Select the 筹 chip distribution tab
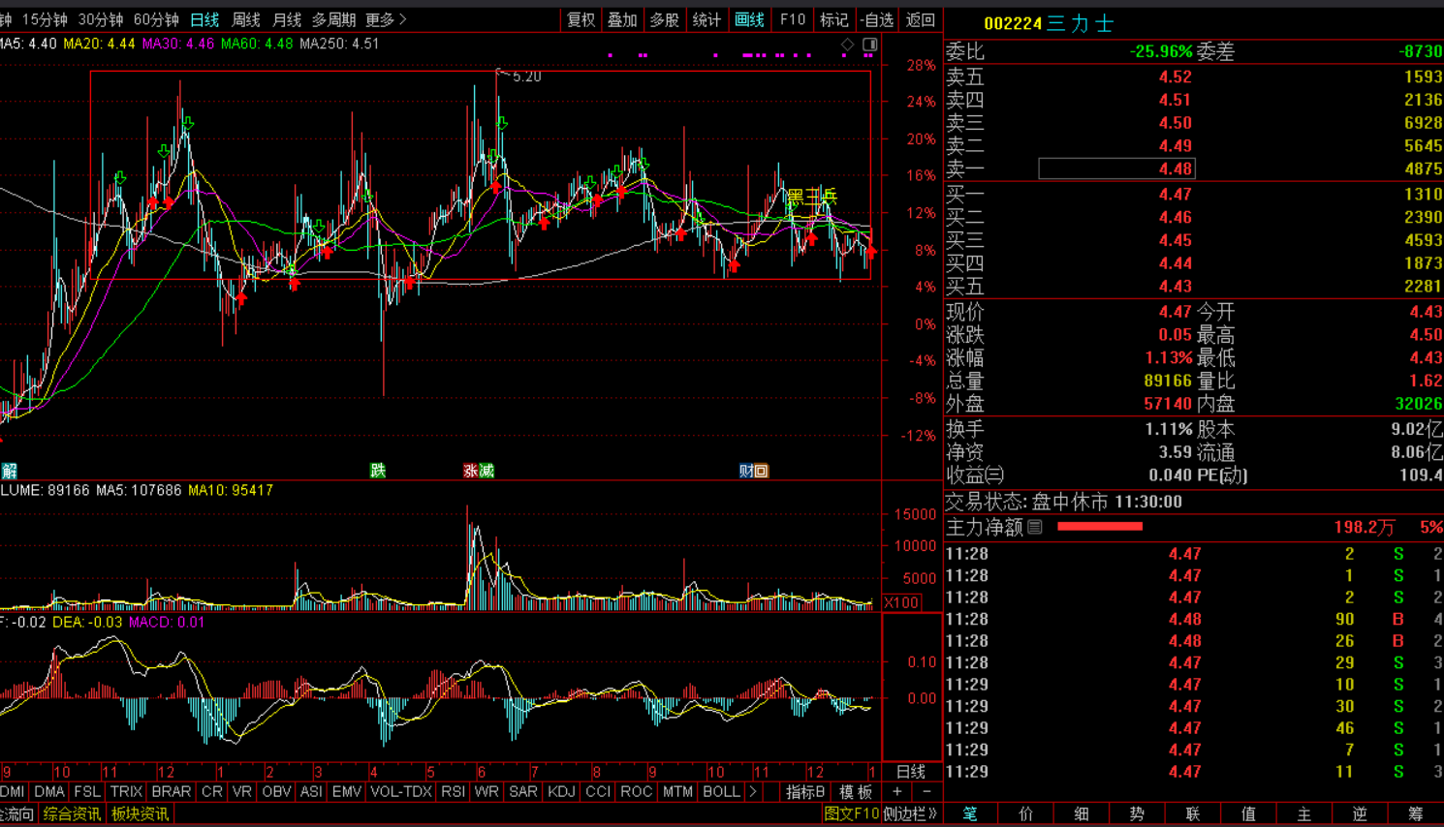Image resolution: width=1444 pixels, height=827 pixels. click(1416, 814)
